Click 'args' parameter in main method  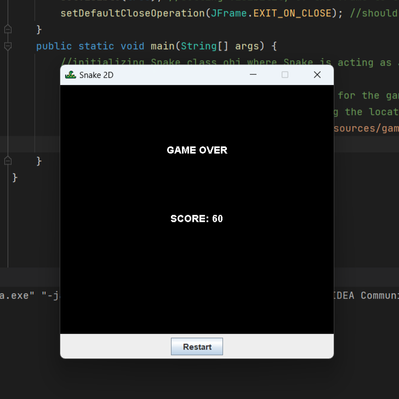[x=247, y=46]
